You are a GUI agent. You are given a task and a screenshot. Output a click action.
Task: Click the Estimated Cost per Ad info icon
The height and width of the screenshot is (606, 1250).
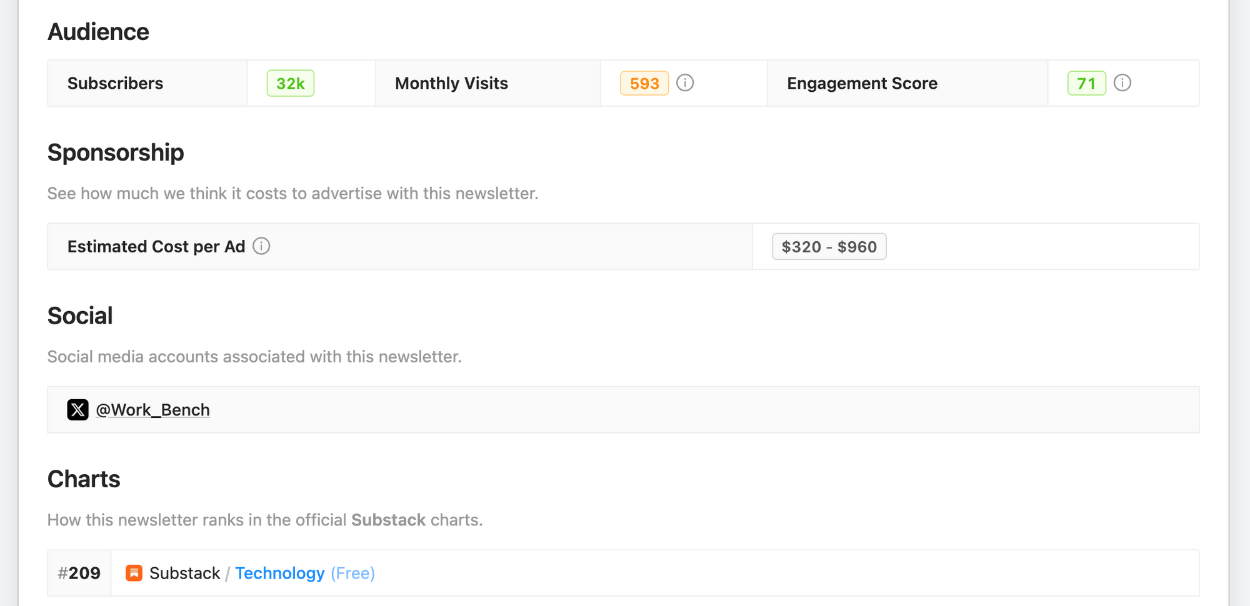point(262,246)
